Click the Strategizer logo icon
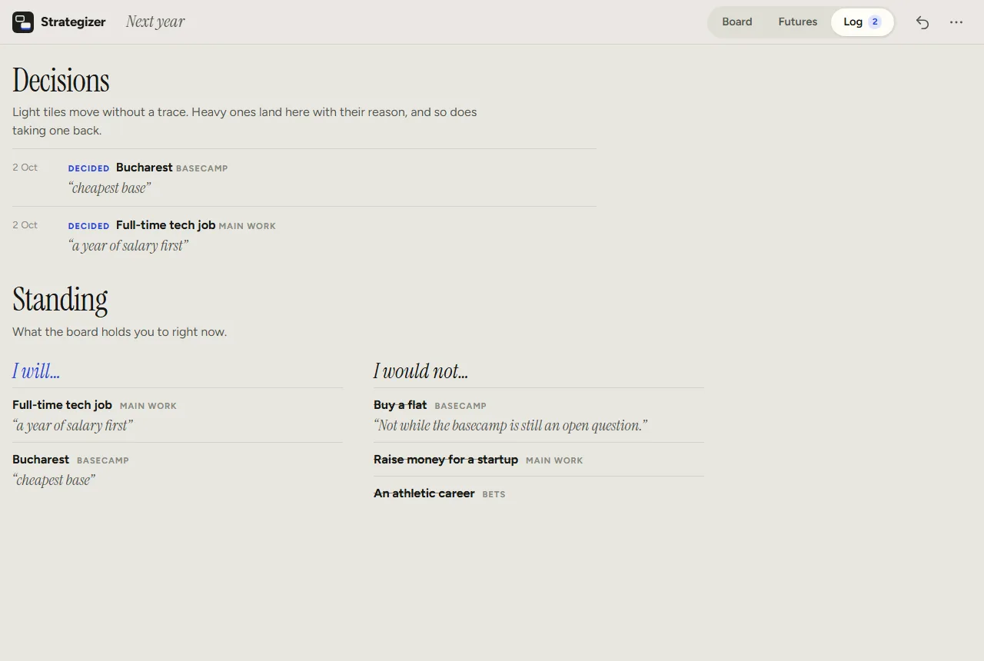 (23, 22)
